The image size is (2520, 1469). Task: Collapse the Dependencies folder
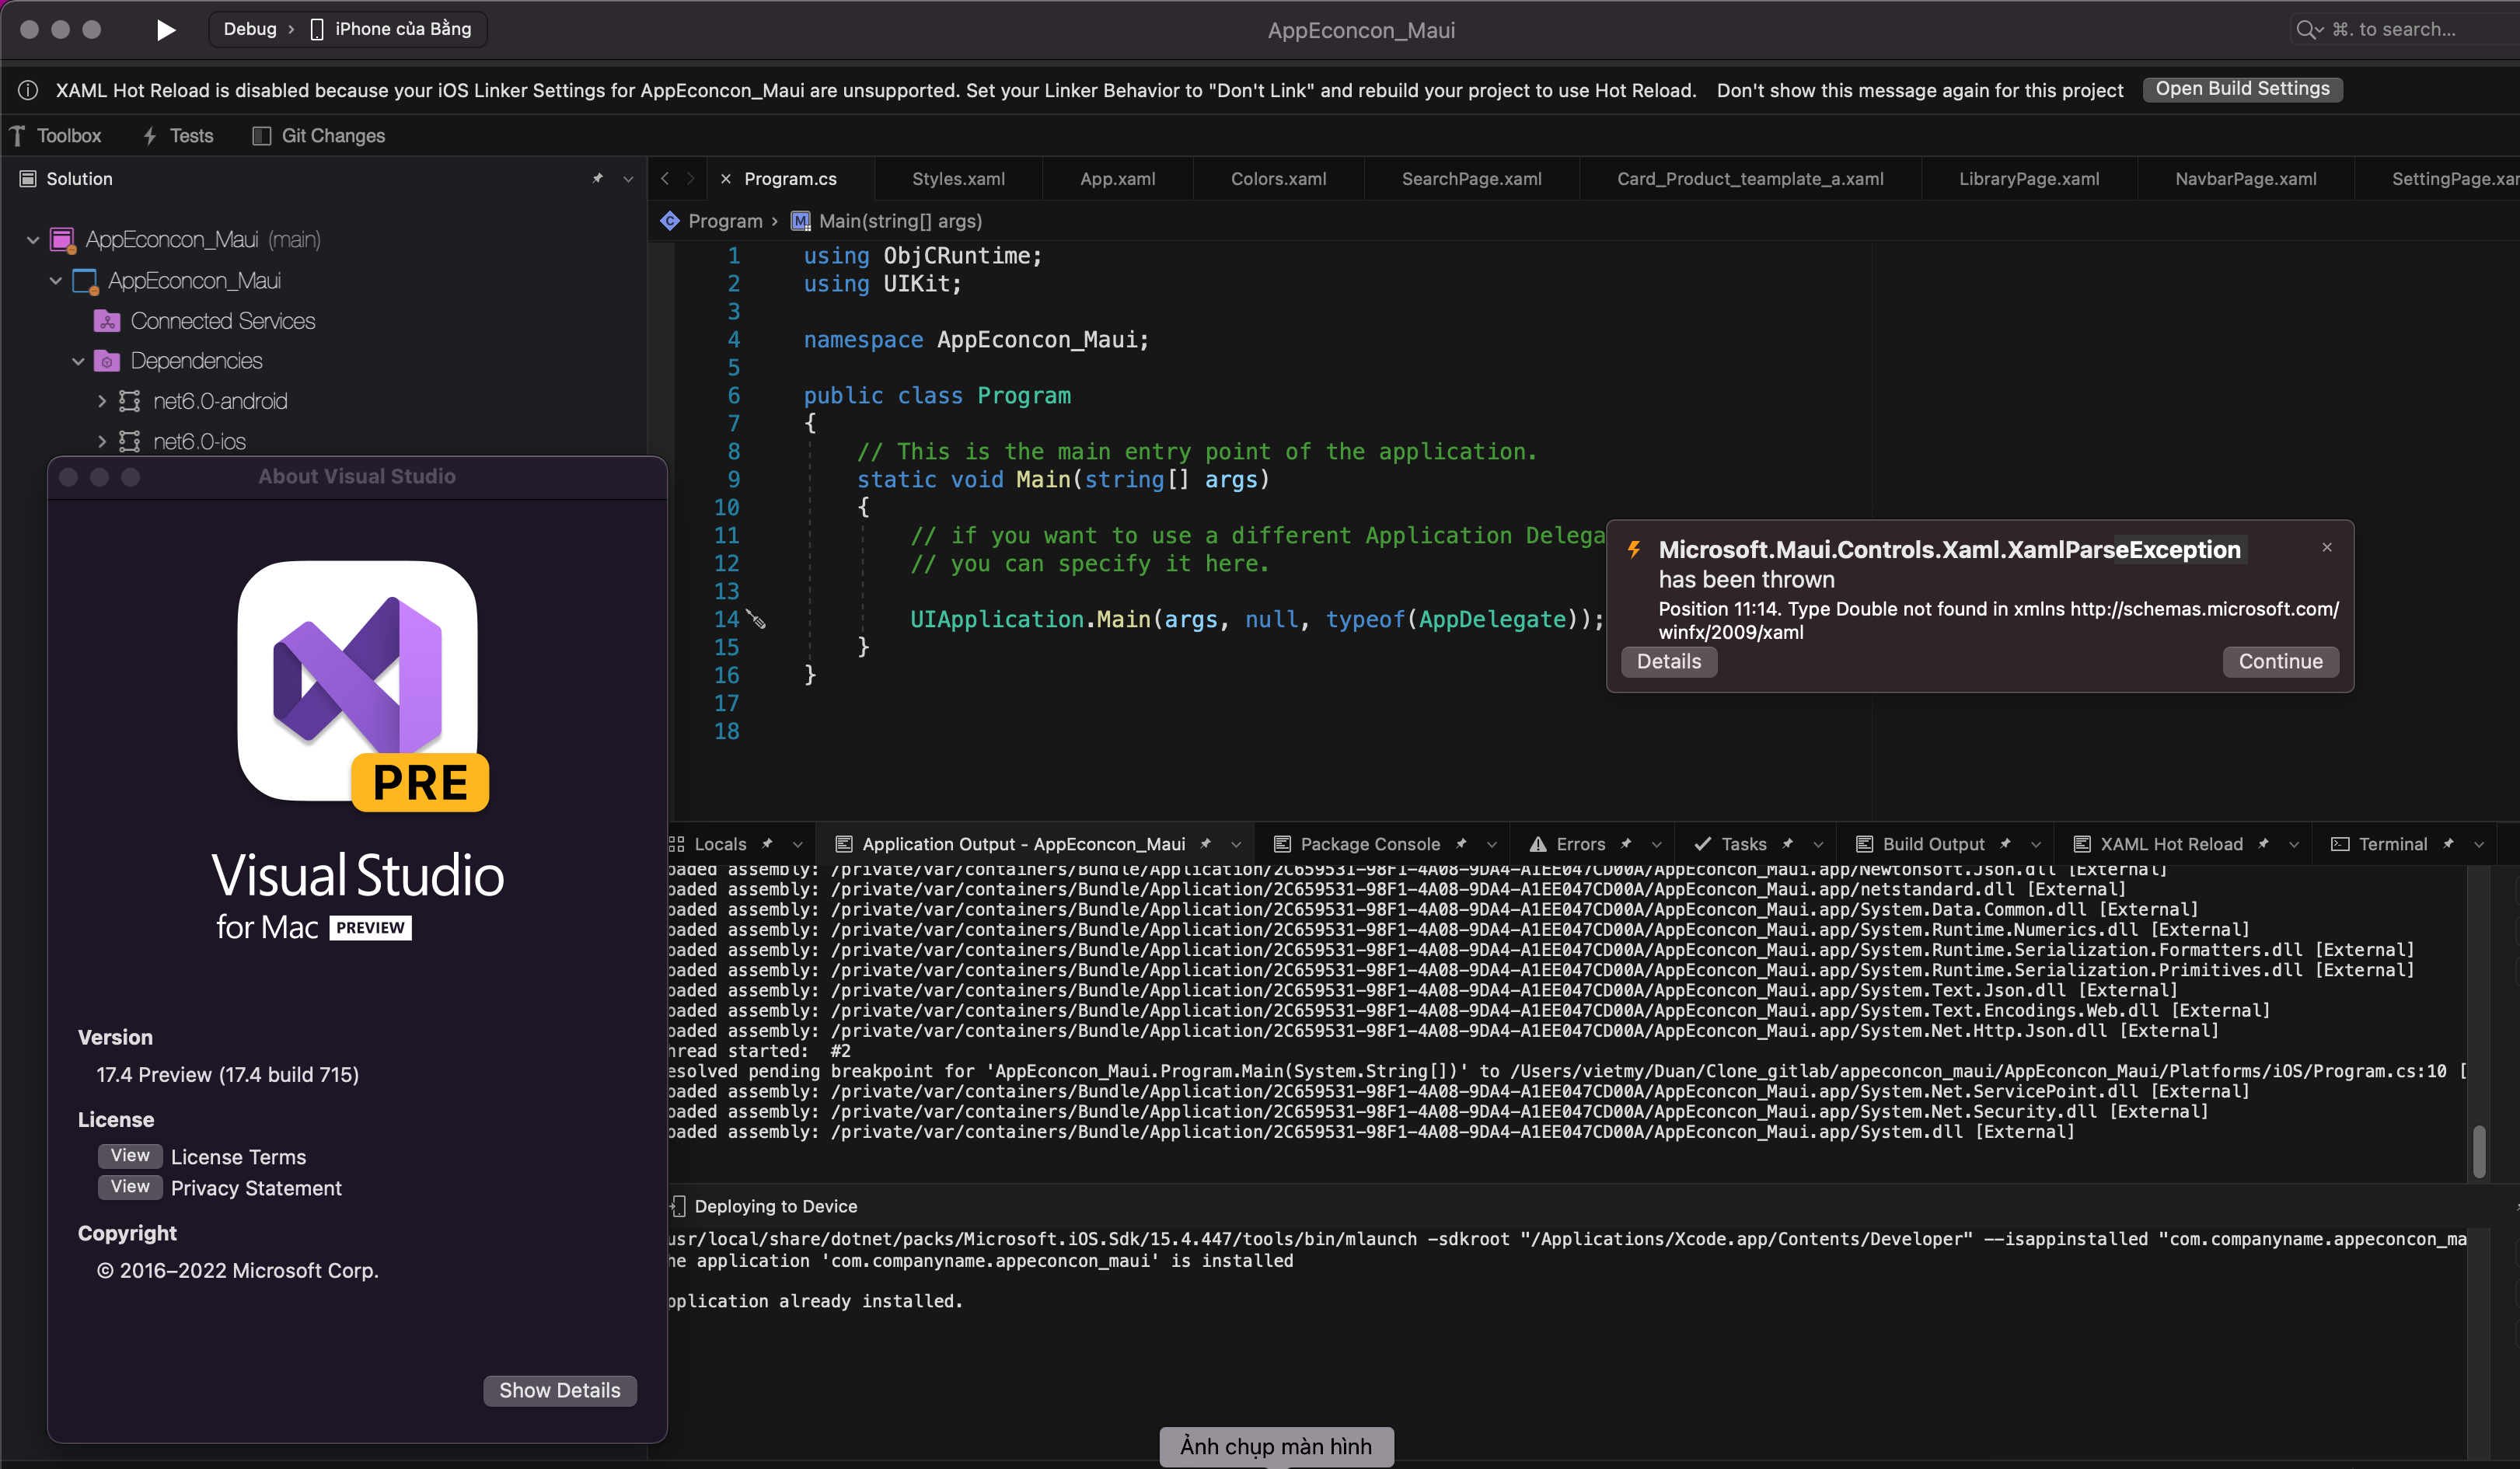78,361
